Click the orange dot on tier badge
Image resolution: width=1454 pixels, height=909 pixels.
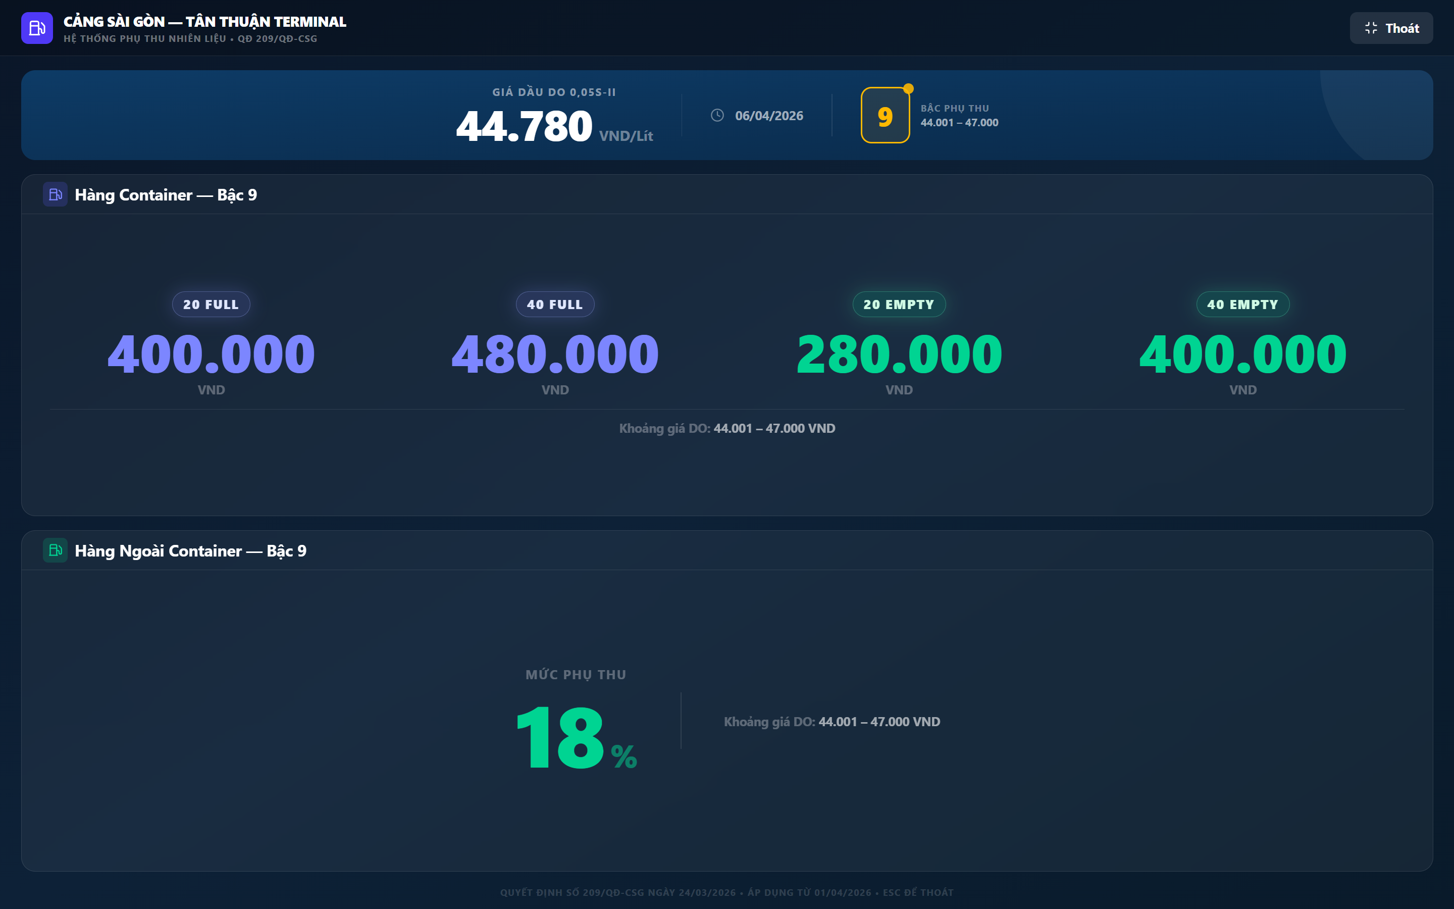908,89
